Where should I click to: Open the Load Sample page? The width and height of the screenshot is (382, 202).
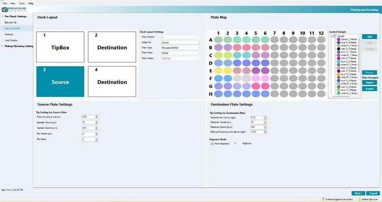pyautogui.click(x=11, y=40)
